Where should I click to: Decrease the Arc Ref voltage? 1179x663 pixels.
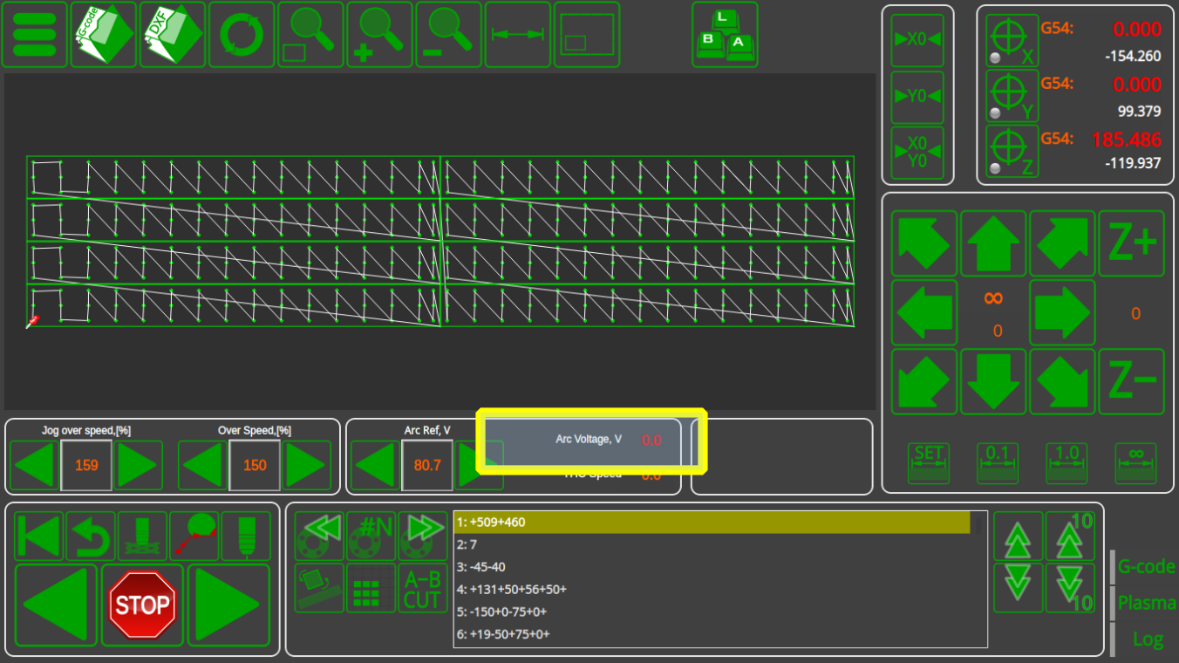[375, 466]
